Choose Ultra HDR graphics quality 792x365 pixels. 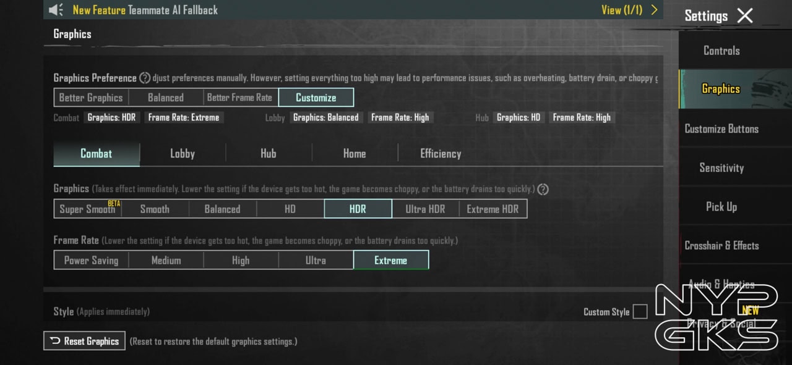[x=425, y=209]
